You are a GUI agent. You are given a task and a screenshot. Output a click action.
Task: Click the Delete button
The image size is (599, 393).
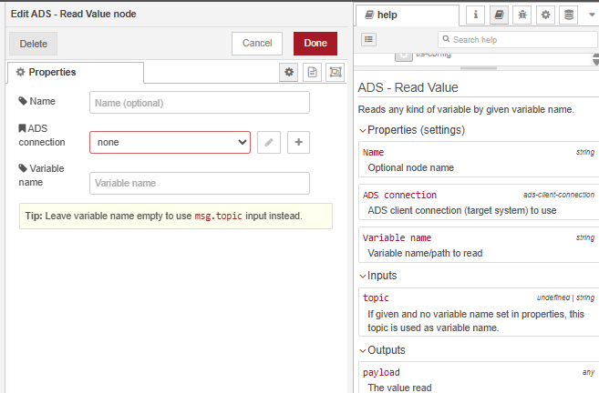tap(33, 44)
